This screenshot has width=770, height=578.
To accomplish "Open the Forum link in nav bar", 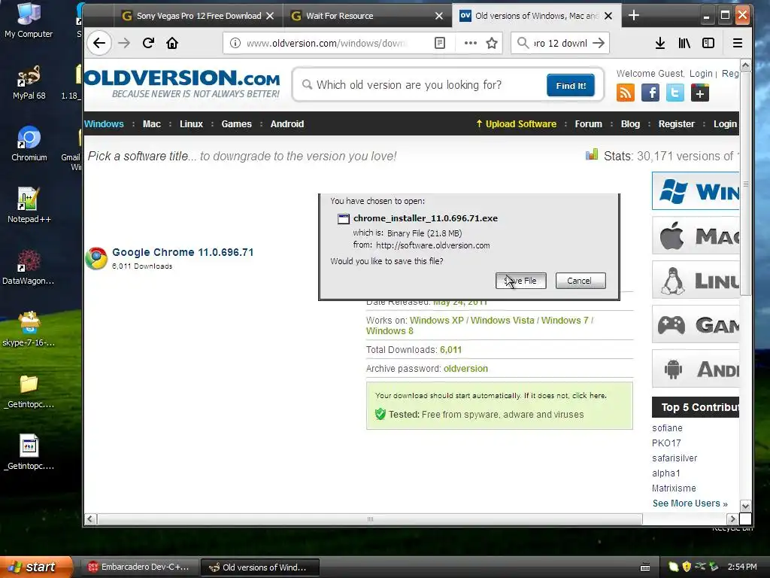I will pyautogui.click(x=588, y=124).
